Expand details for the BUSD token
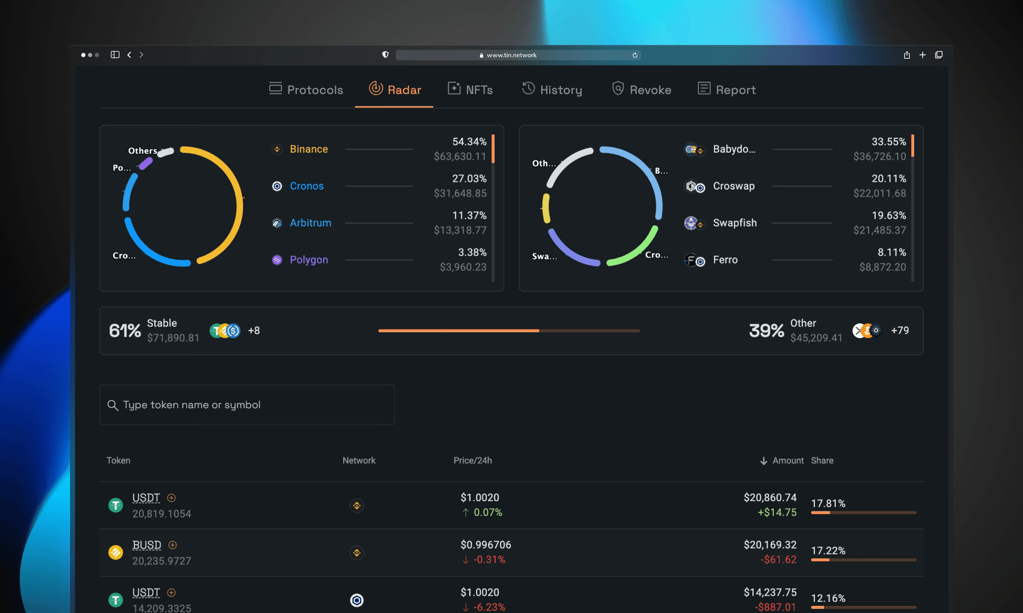 (172, 545)
